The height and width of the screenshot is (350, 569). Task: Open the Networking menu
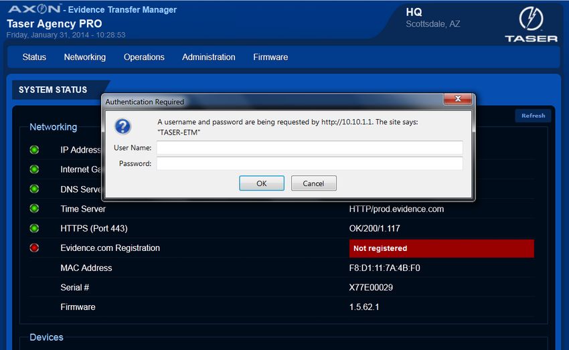click(x=85, y=57)
